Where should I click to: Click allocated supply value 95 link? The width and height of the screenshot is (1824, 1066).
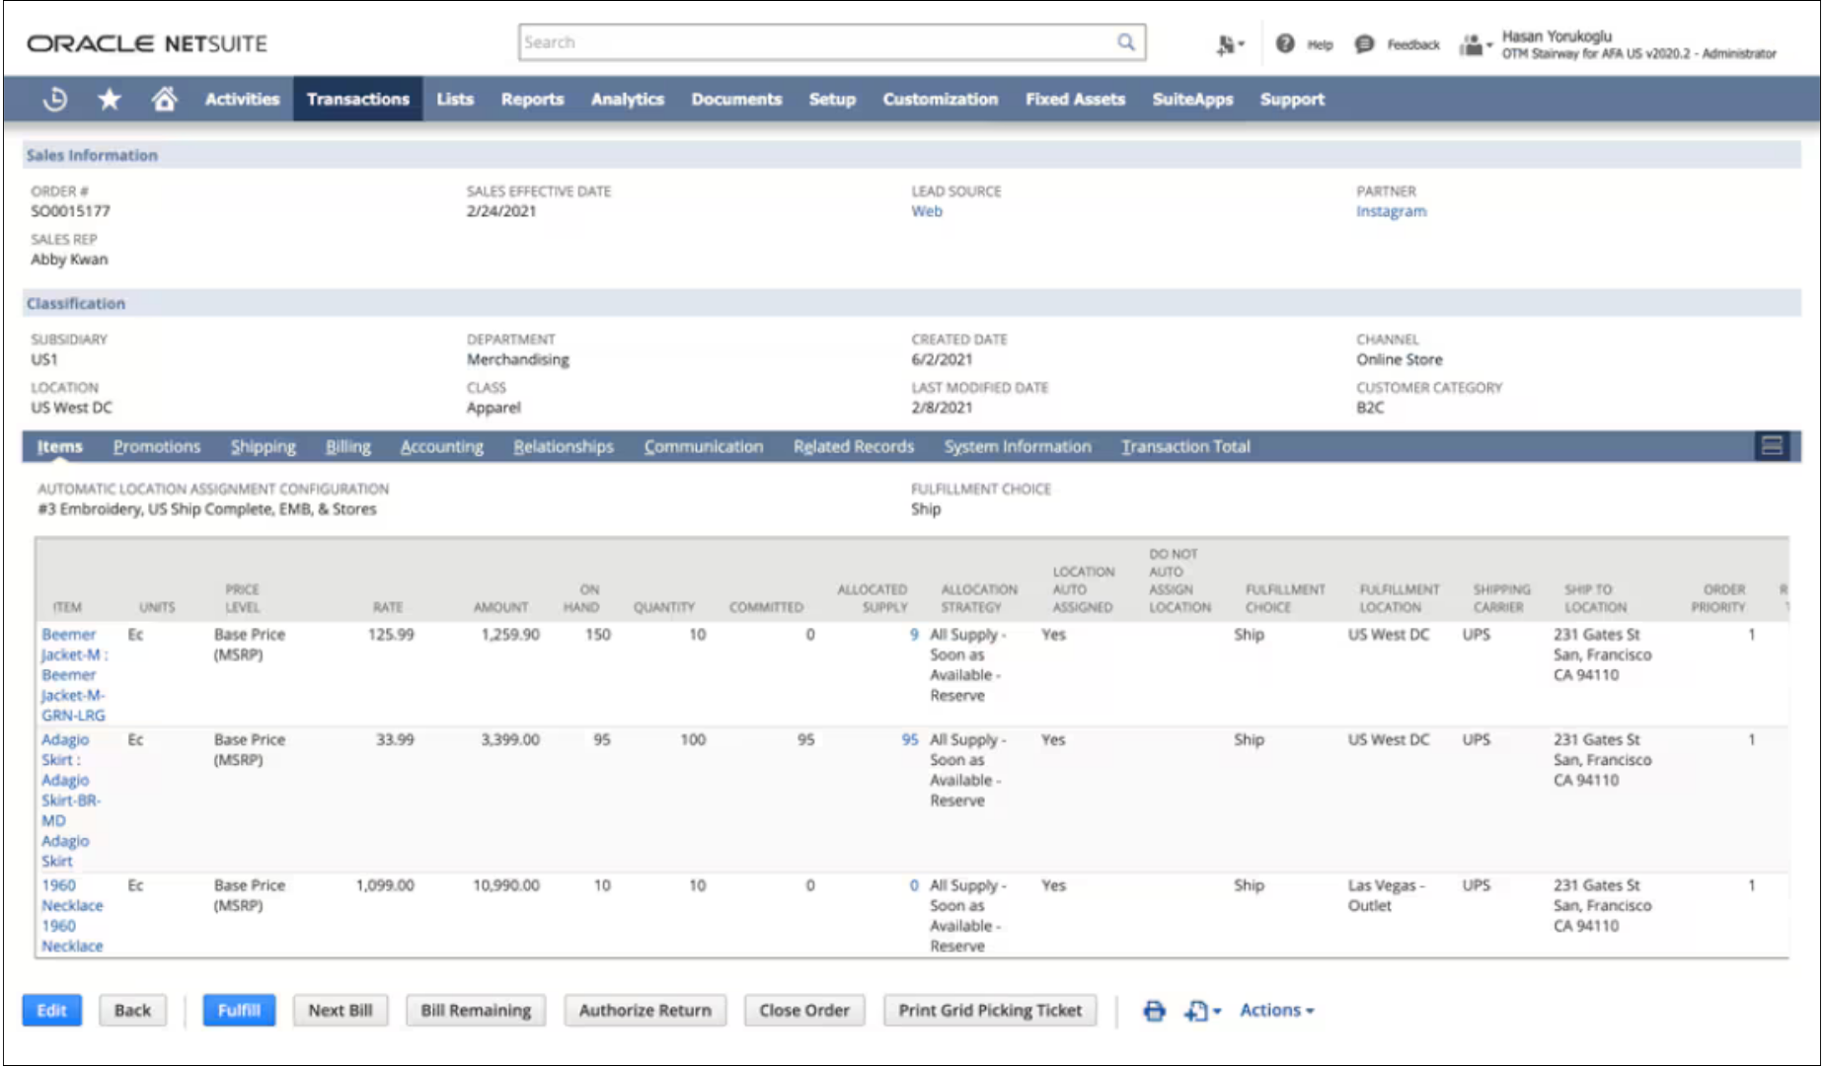[x=909, y=739]
